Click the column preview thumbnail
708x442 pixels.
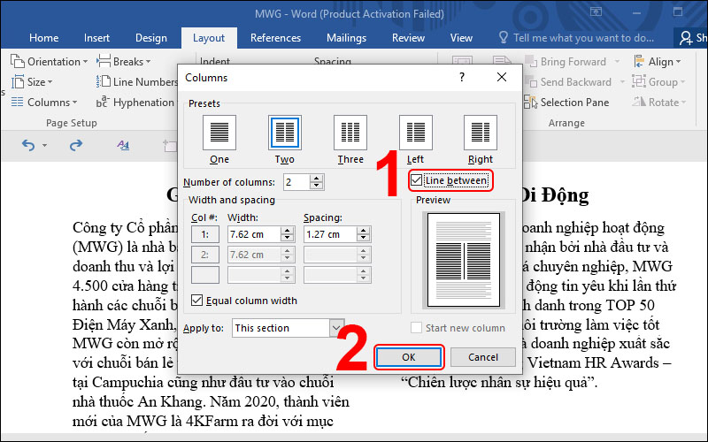(x=464, y=260)
